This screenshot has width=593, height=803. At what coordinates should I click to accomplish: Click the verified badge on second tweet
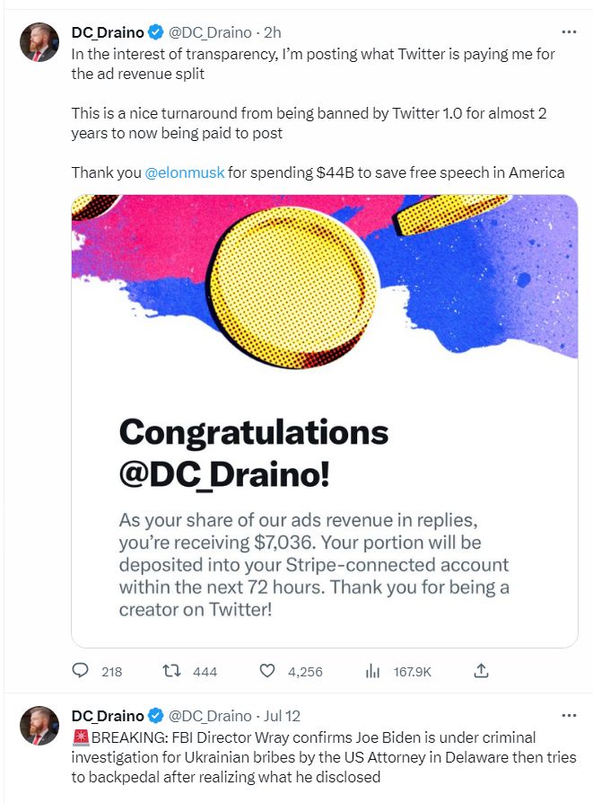(155, 716)
